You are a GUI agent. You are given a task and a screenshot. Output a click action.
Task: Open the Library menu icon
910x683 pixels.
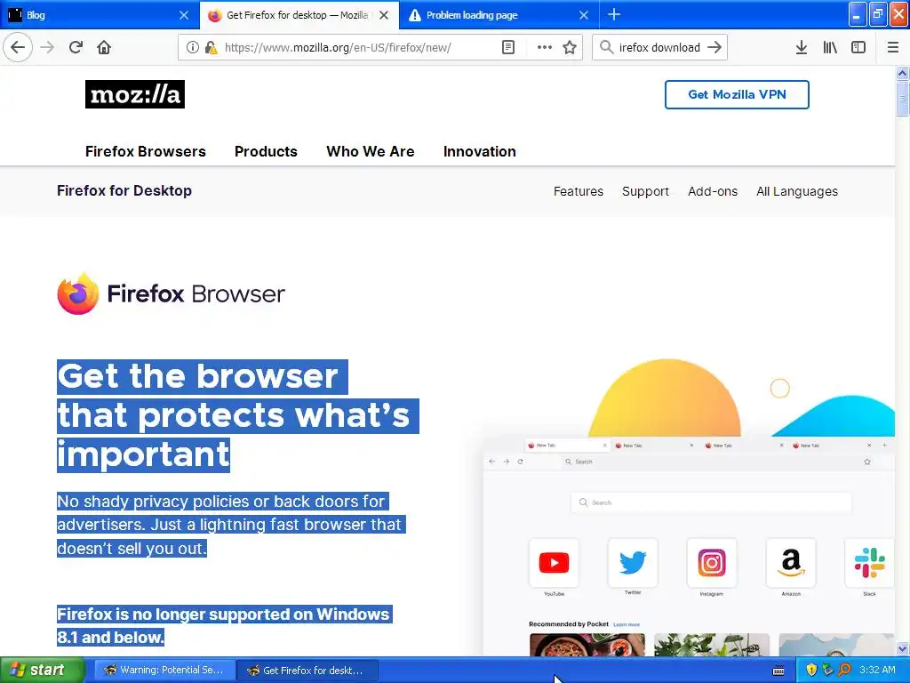pyautogui.click(x=830, y=48)
